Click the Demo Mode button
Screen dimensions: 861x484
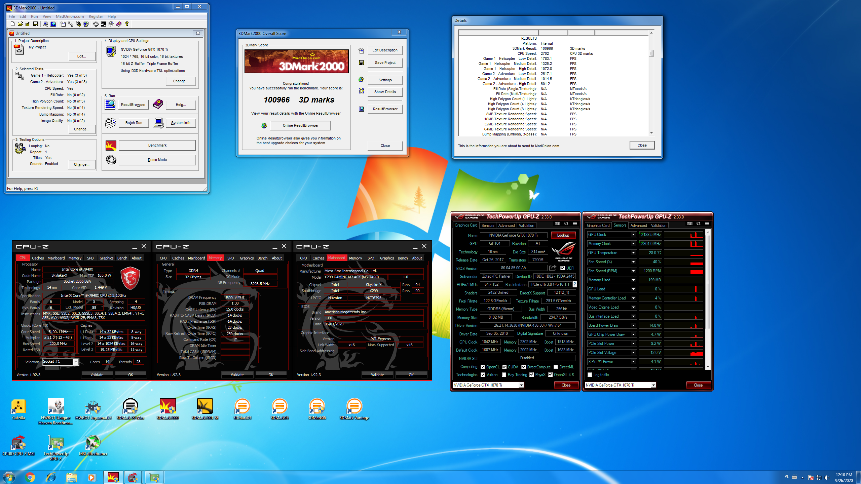157,160
